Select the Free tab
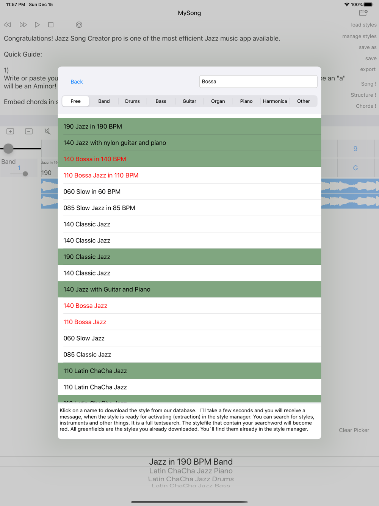The image size is (379, 506). point(75,101)
